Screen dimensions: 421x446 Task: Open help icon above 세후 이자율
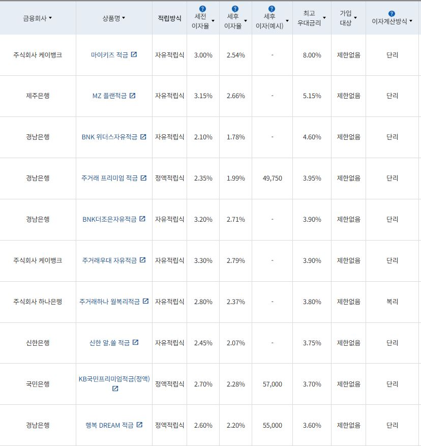click(x=235, y=9)
